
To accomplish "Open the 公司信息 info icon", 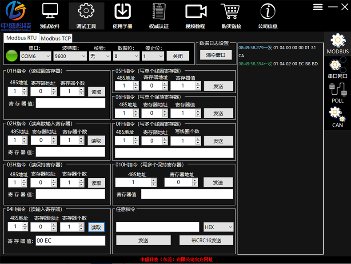I will point(267,12).
